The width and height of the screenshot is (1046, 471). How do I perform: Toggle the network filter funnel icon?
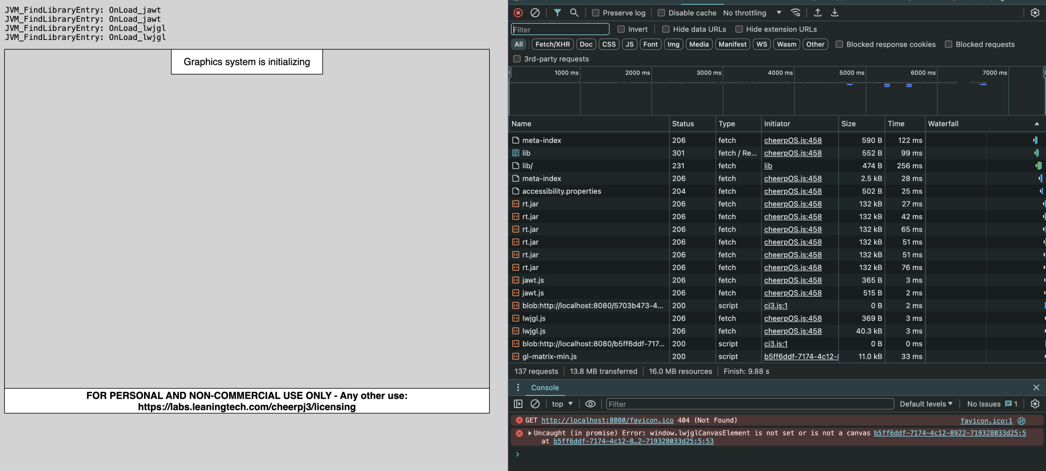tap(558, 13)
